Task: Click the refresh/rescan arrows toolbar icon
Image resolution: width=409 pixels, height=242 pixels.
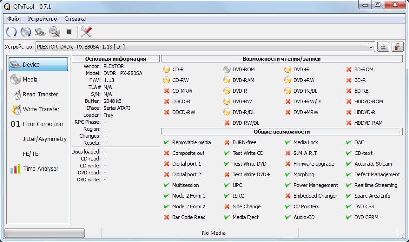Action: pos(11,32)
